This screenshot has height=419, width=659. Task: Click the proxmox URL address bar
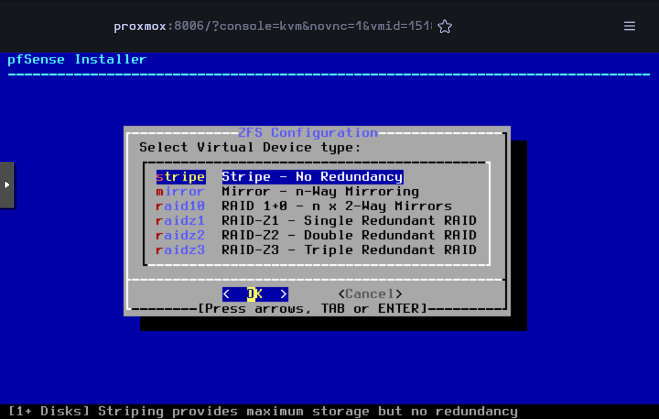(272, 26)
